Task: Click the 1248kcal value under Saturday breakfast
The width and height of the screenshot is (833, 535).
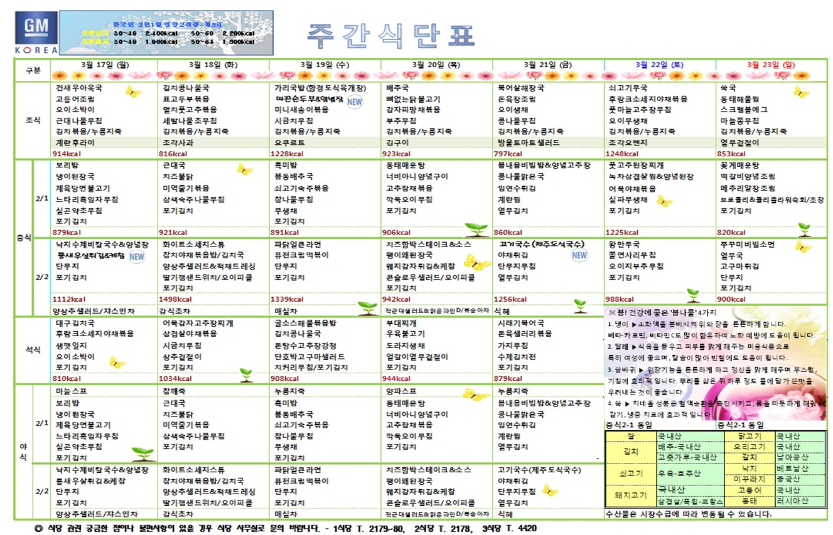Action: pyautogui.click(x=621, y=154)
